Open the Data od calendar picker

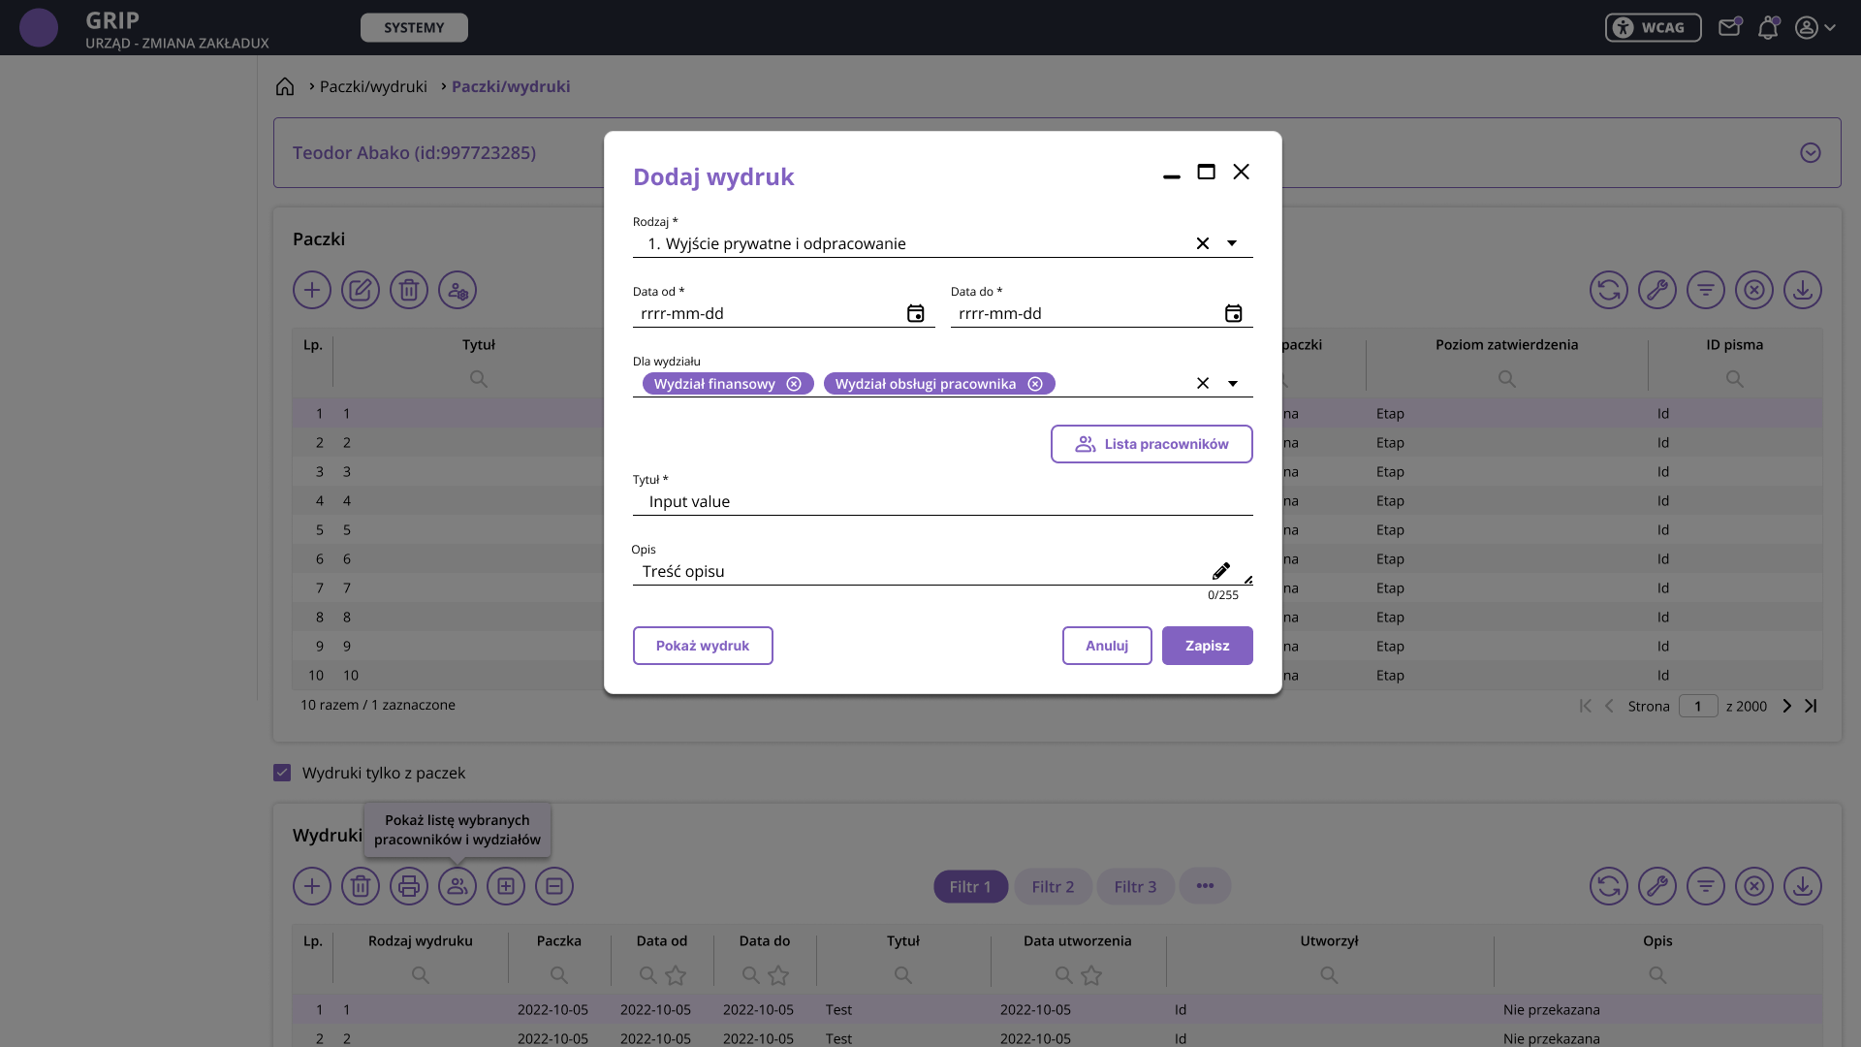[x=915, y=313]
